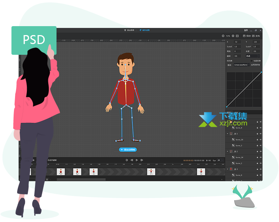Click the zoom in icon beside 51%
Screen dimensions: 279x222
233,36
